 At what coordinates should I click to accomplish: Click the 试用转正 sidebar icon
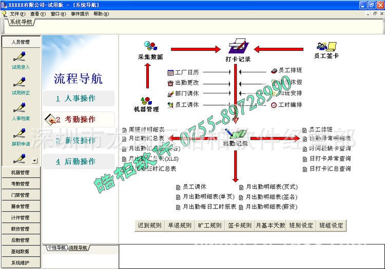coord(21,83)
